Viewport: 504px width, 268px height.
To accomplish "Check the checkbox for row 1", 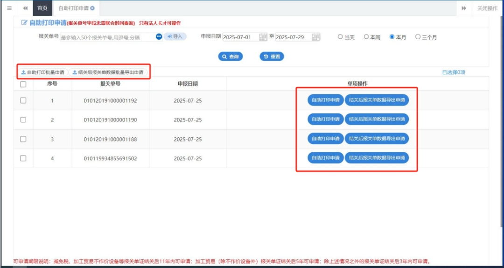I will coord(23,100).
